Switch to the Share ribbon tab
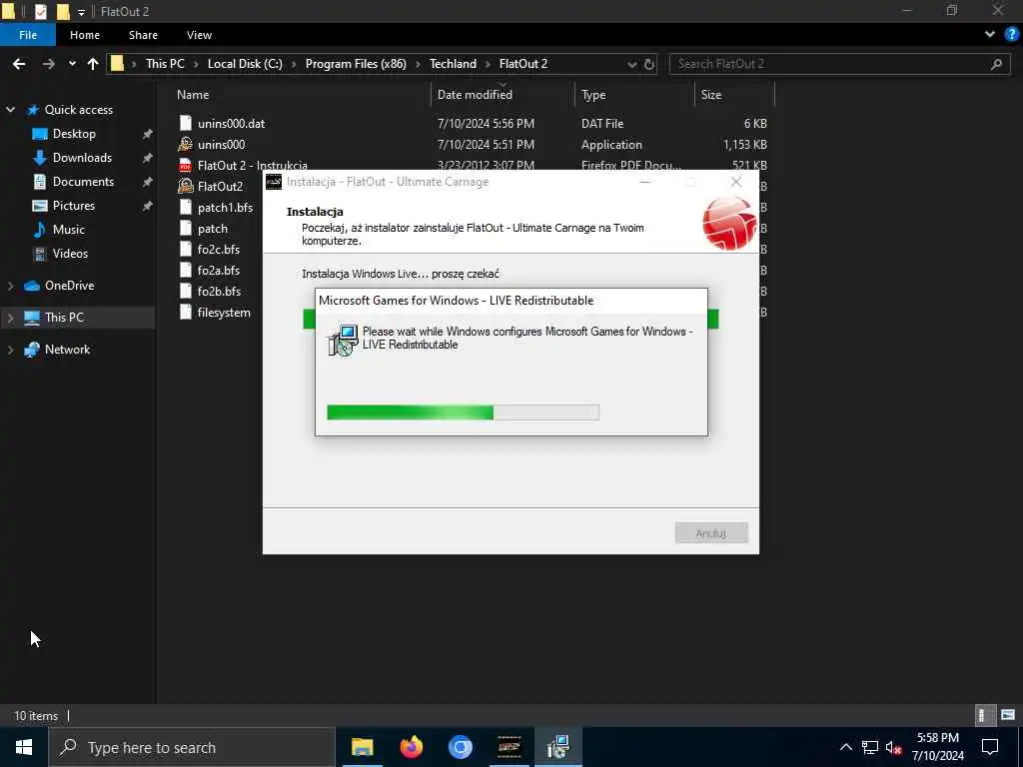Viewport: 1023px width, 767px height. tap(143, 35)
